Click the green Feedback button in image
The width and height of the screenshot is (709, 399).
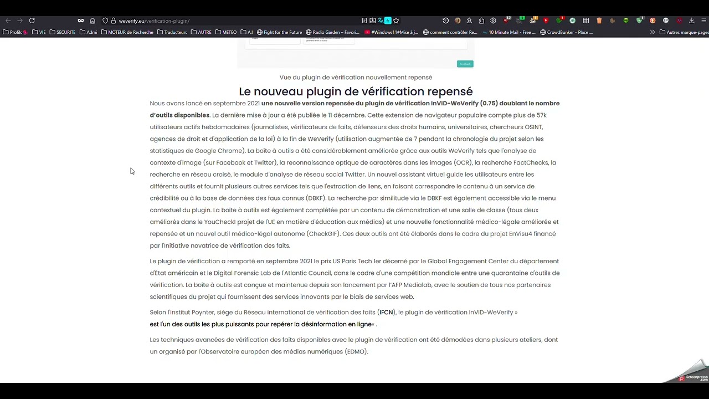[x=465, y=64]
